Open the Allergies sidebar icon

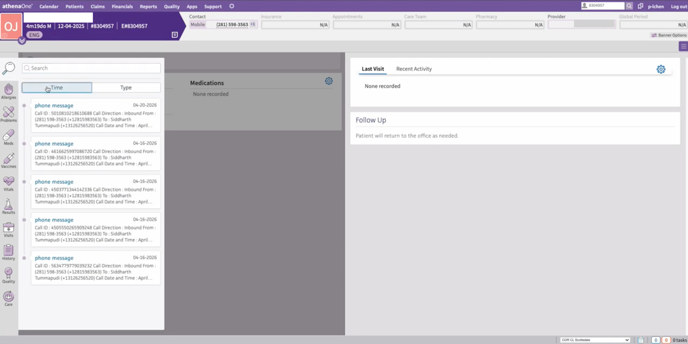(9, 91)
